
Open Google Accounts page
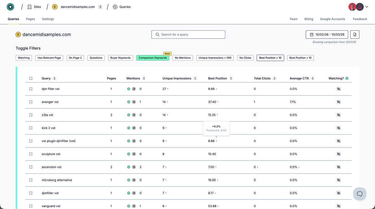point(332,19)
